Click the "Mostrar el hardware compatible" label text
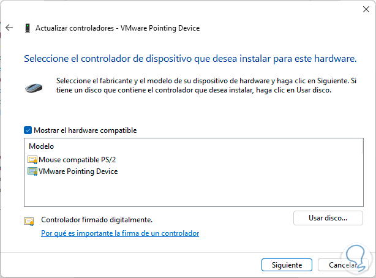 click(x=85, y=130)
